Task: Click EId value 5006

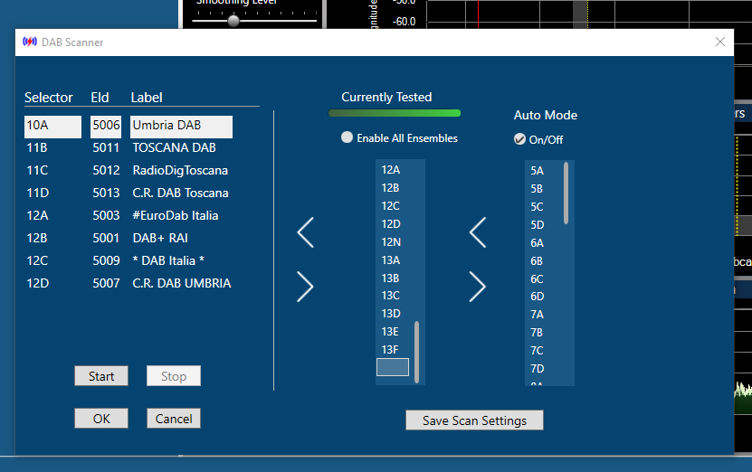Action: 106,125
